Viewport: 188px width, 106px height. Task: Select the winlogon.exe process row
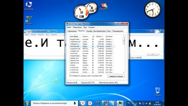(92, 51)
